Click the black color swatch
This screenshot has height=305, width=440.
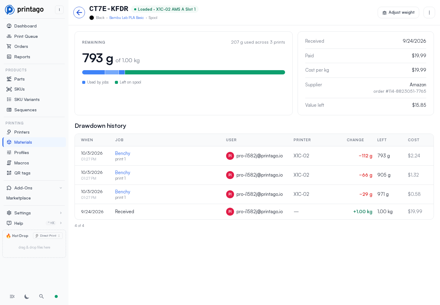coord(92,18)
